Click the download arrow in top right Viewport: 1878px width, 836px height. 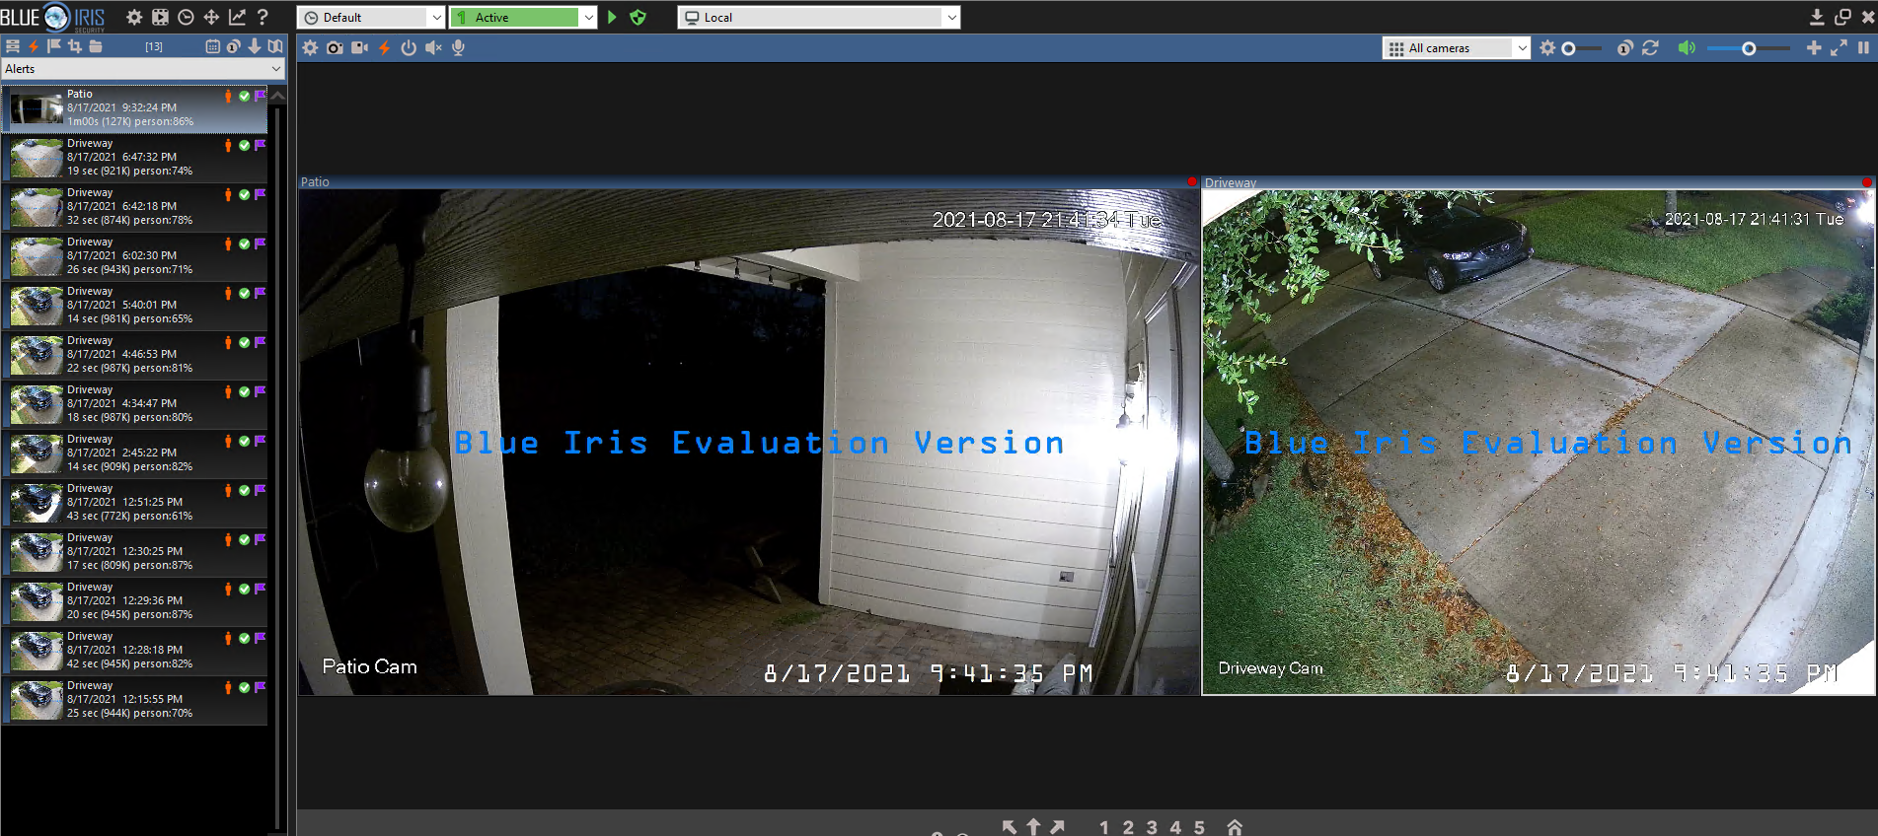tap(1817, 17)
